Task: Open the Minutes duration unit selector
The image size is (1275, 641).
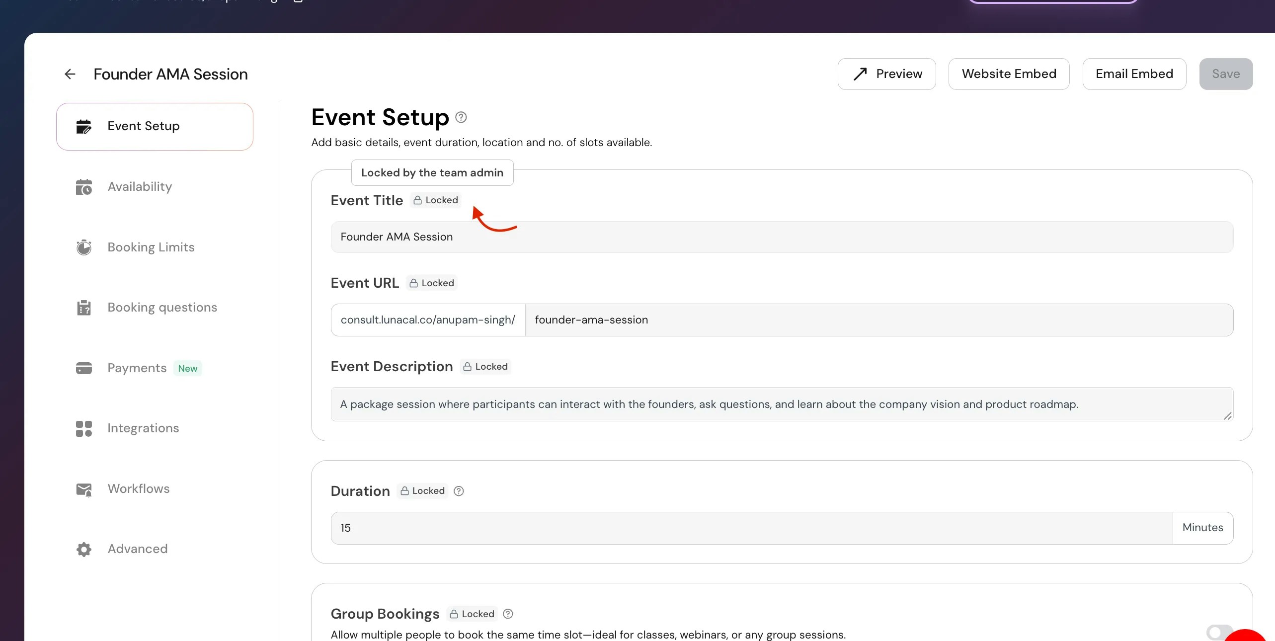Action: (x=1202, y=528)
